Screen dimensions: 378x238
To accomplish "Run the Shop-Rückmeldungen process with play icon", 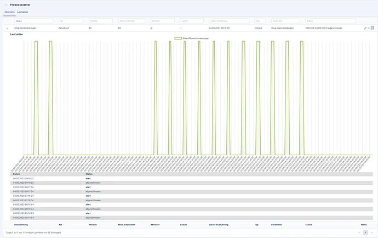I will 372,28.
